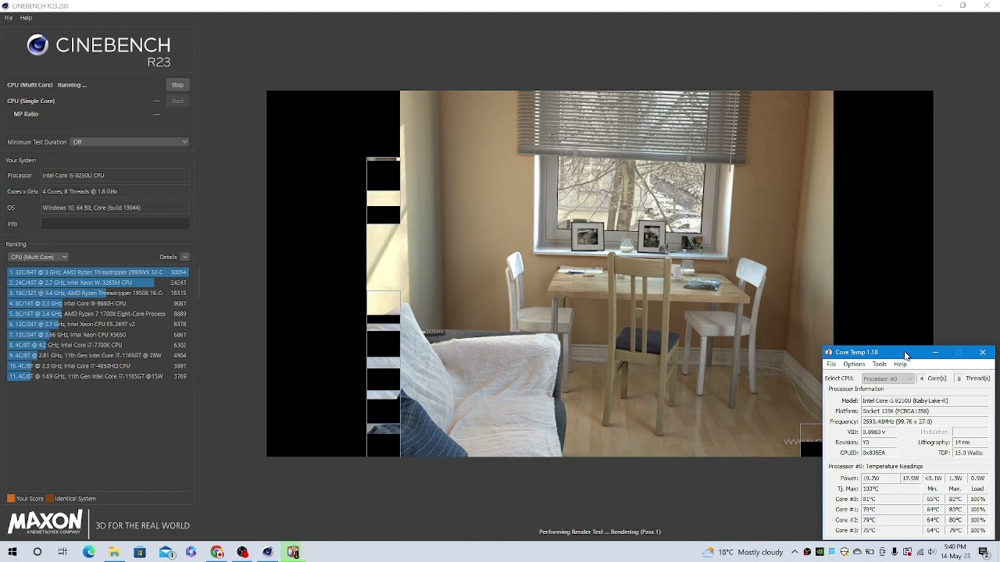Open the Core Temp Help menu
This screenshot has width=1000, height=562.
(x=901, y=365)
